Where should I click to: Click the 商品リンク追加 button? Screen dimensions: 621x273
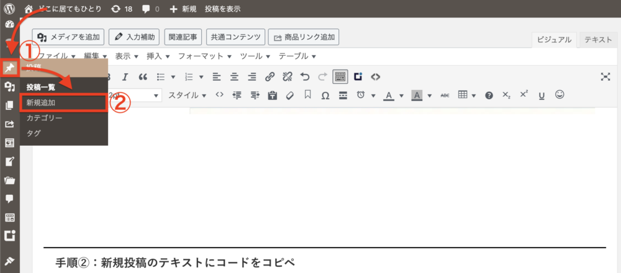coord(304,38)
